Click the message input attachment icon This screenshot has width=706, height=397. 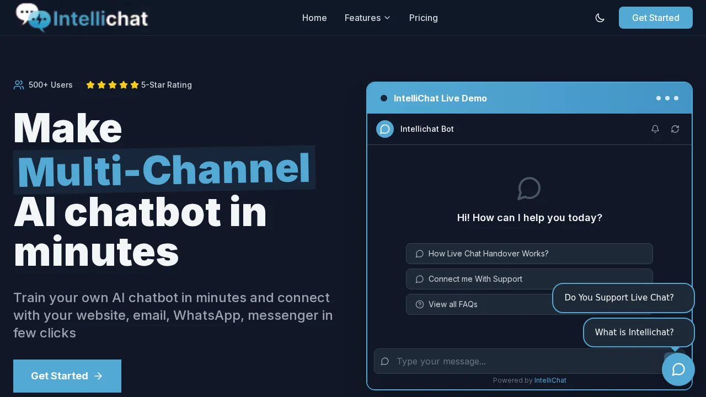point(384,361)
